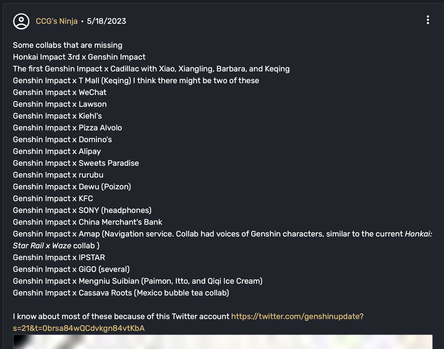Open the genshinupdate Twitter link
Image resolution: width=444 pixels, height=349 pixels.
(188, 322)
